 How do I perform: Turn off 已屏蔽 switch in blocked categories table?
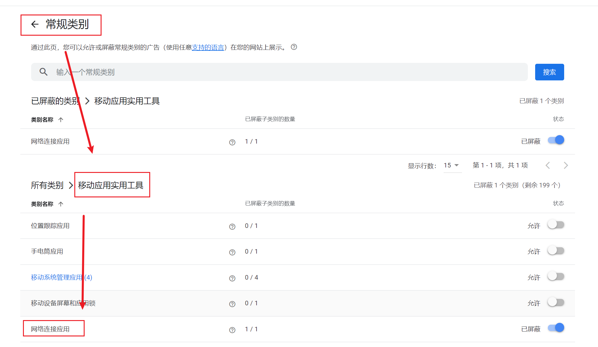pos(556,140)
